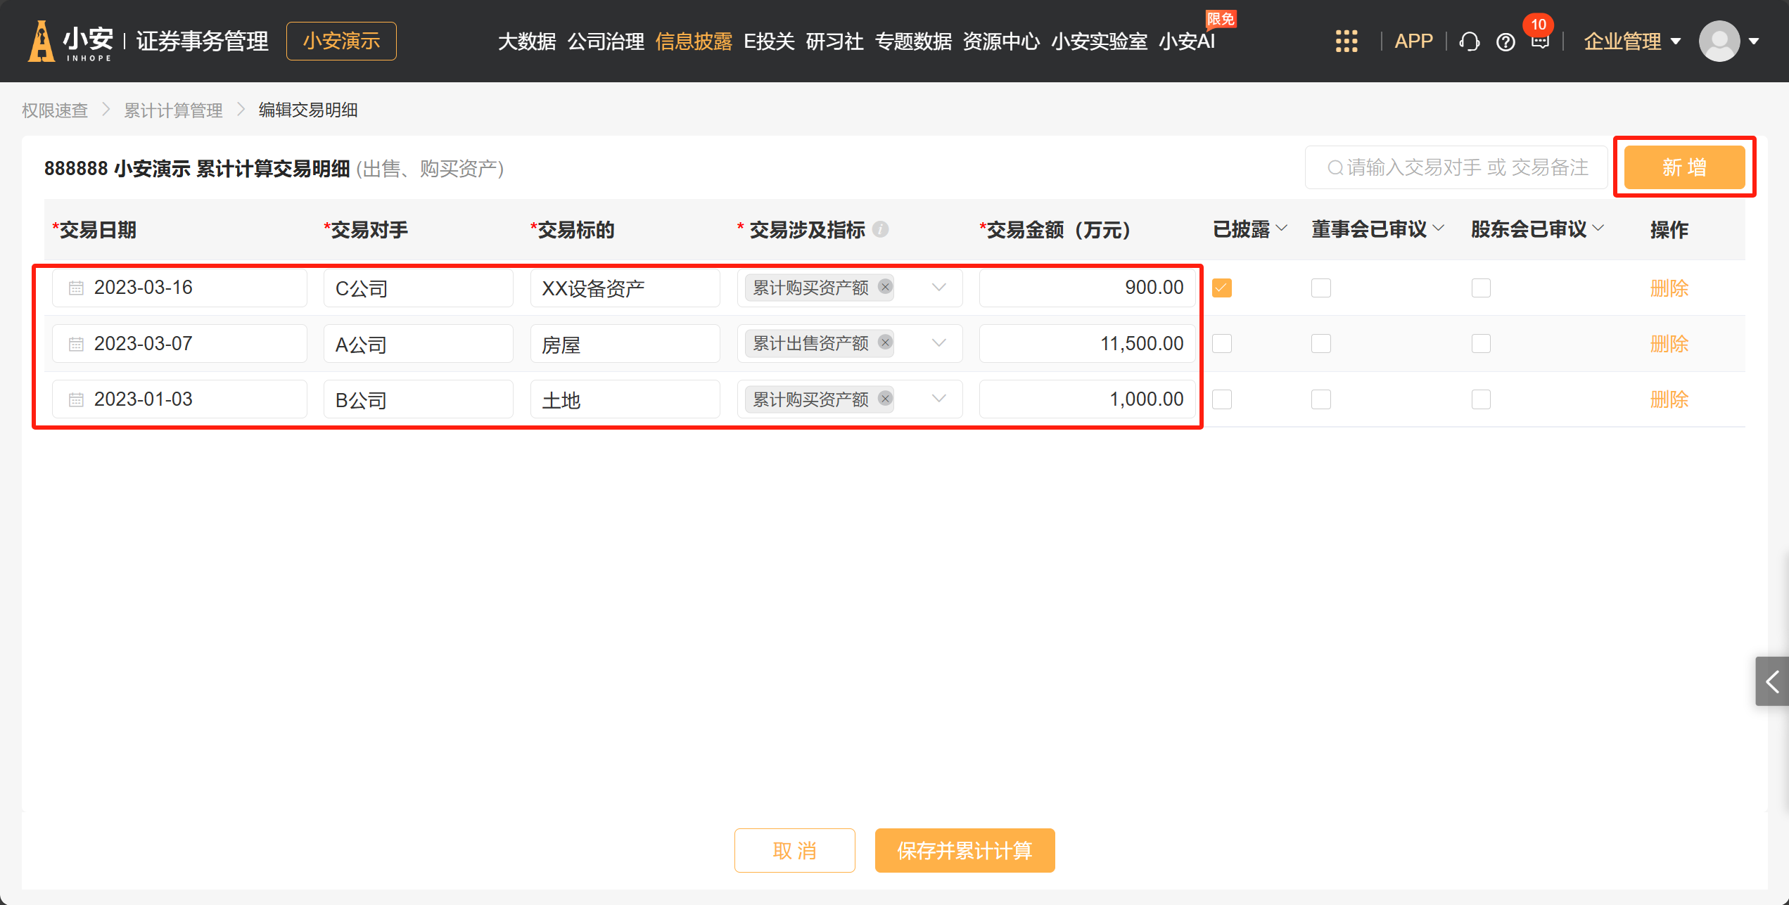This screenshot has width=1789, height=905.
Task: Click the info icon beside 交易涉及指标
Action: point(881,229)
